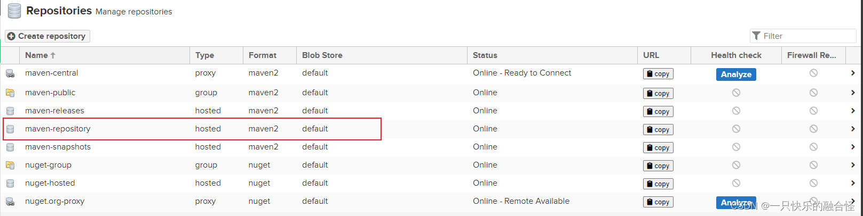Click maven-releases health check disabled icon
The image size is (863, 216).
[x=736, y=111]
